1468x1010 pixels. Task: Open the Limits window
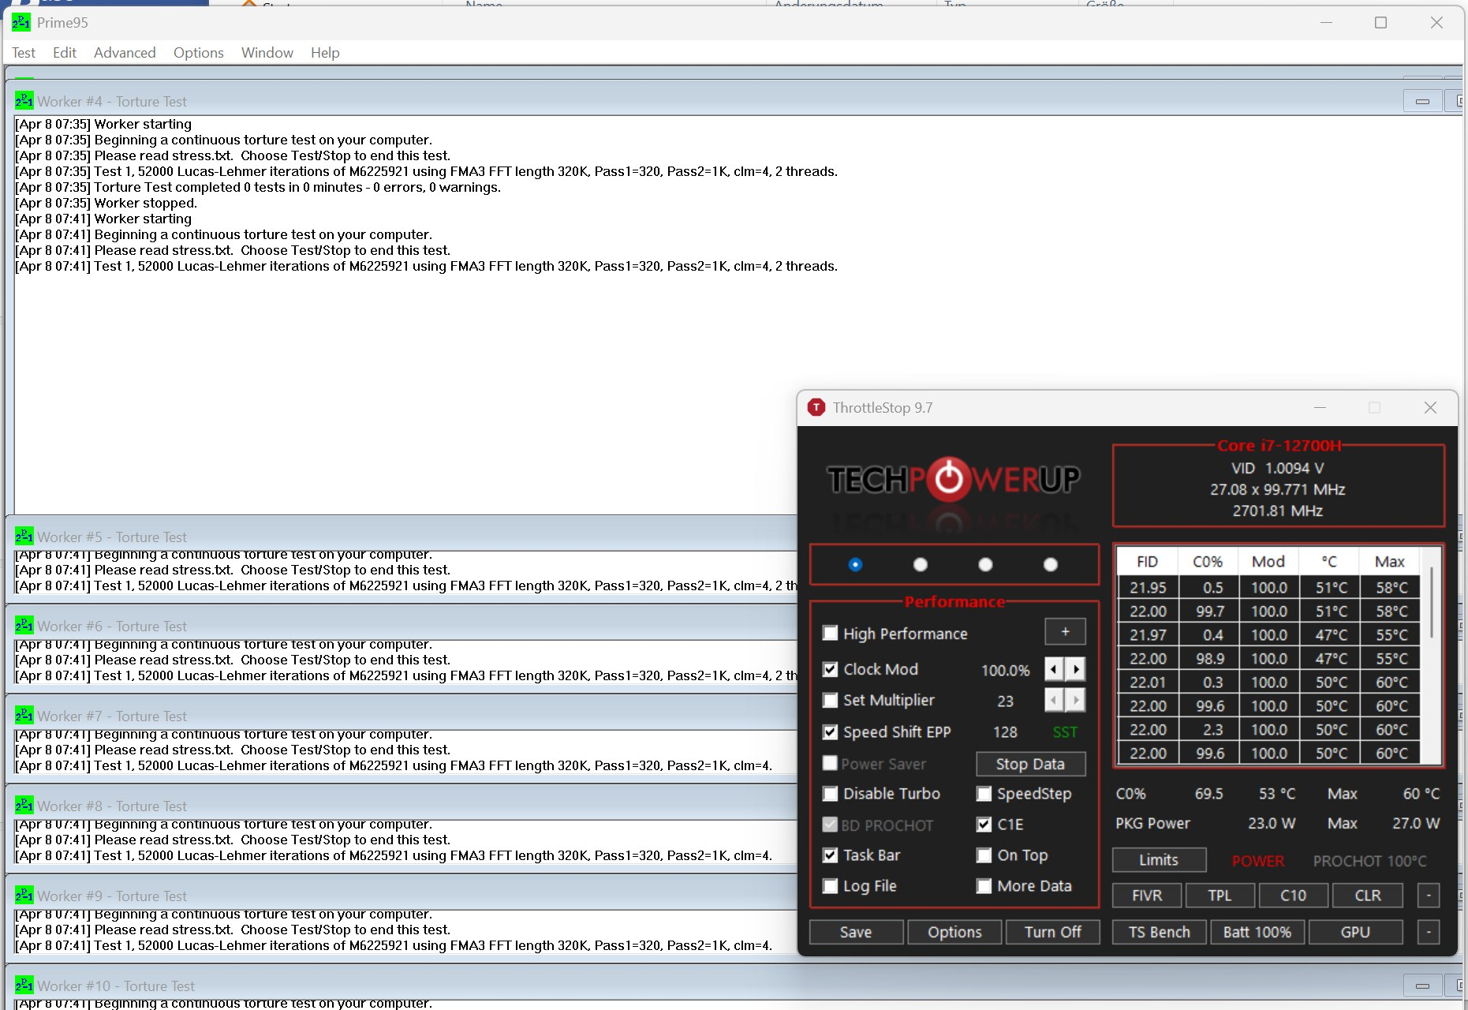[1159, 860]
